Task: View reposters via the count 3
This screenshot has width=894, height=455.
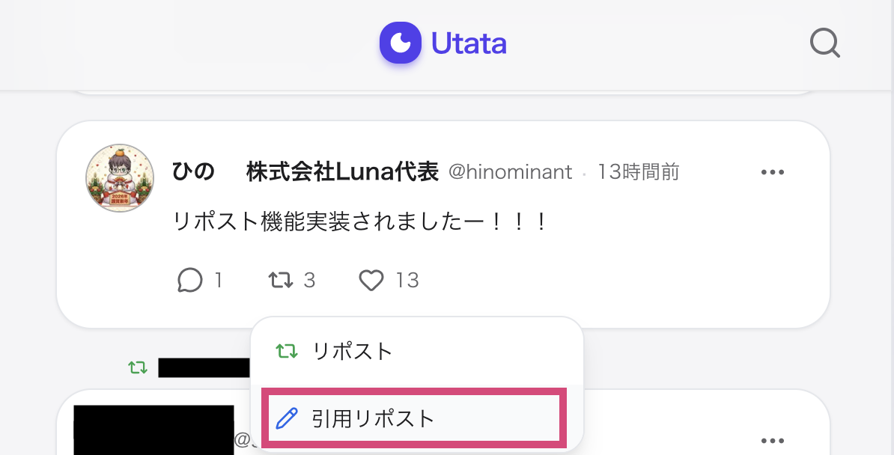Action: pyautogui.click(x=310, y=279)
